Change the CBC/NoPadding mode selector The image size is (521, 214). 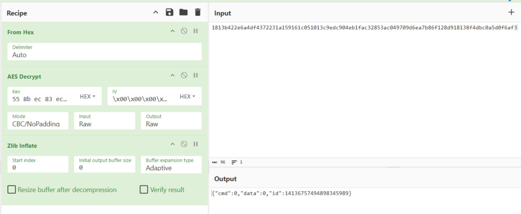38,121
